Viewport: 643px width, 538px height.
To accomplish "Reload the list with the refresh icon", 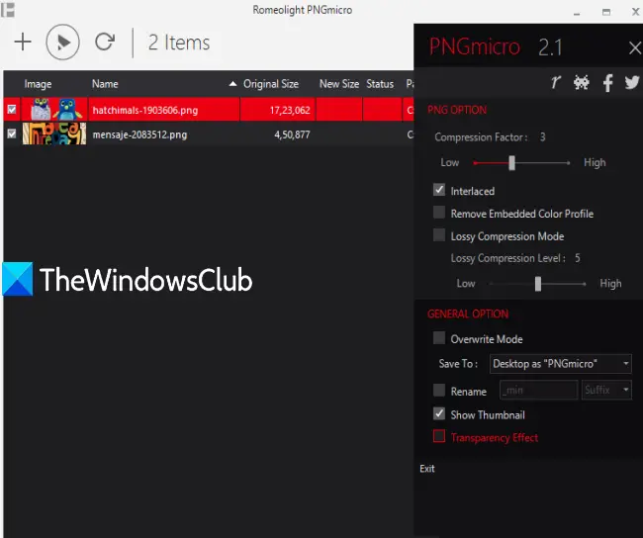I will click(105, 42).
